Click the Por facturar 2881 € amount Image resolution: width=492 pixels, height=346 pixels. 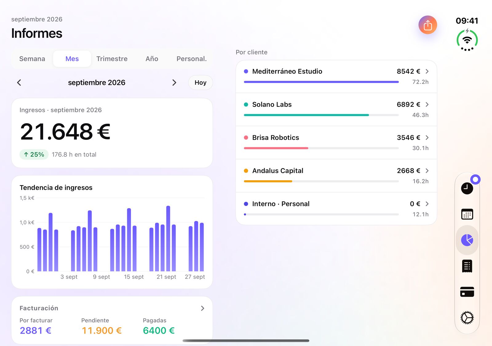36,330
